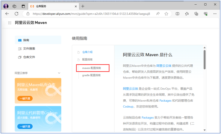Follow 阿里云云效 link starting second paragraph
Image resolution: width=221 pixels, height=134 pixels.
coord(130,89)
